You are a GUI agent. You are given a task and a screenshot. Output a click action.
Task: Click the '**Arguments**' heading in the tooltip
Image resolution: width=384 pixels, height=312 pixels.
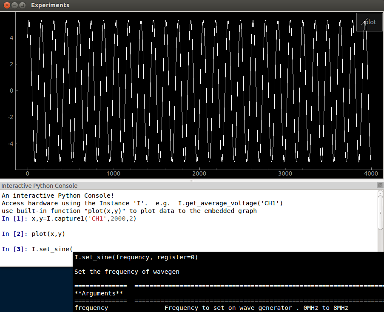point(99,293)
